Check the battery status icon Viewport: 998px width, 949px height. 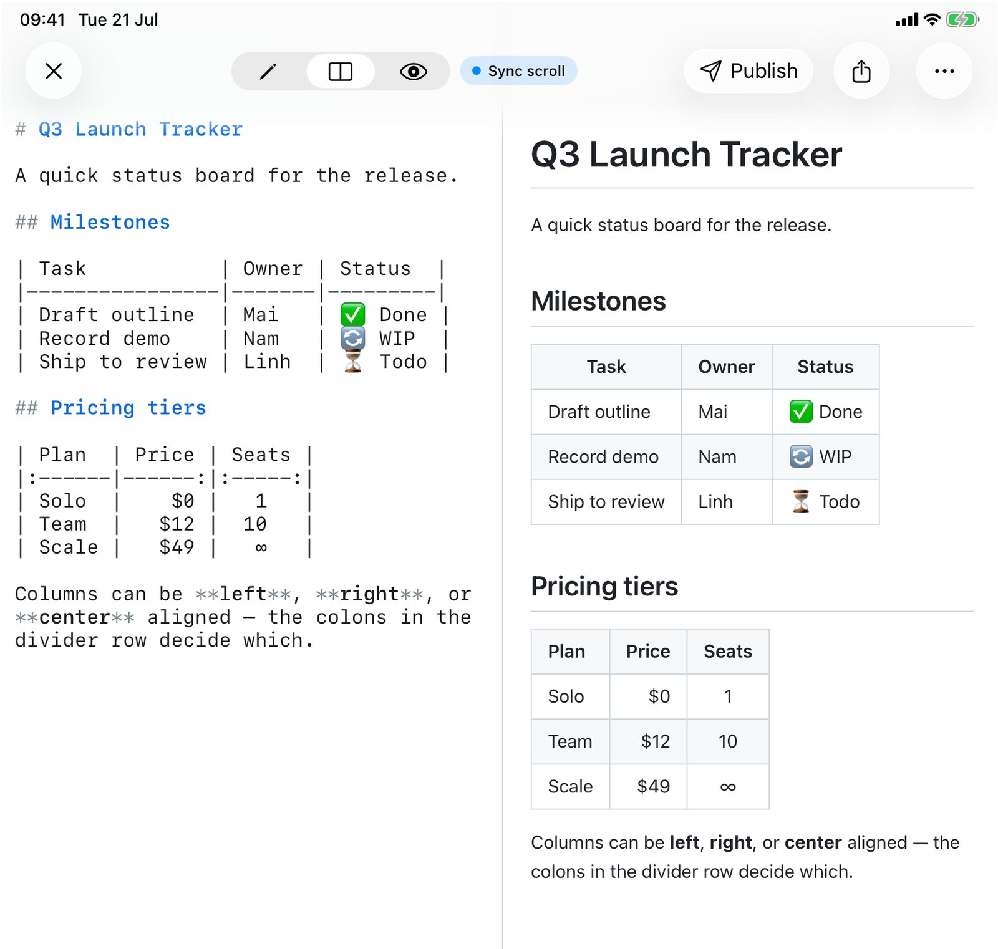[962, 20]
